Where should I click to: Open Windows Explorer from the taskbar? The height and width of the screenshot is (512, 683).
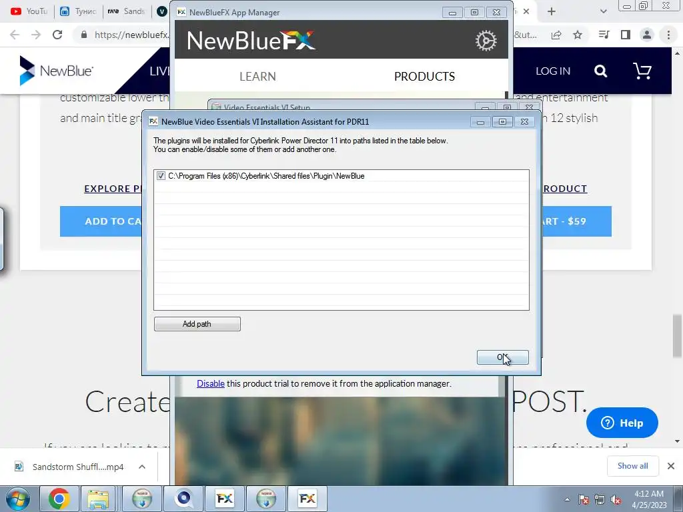(x=98, y=499)
